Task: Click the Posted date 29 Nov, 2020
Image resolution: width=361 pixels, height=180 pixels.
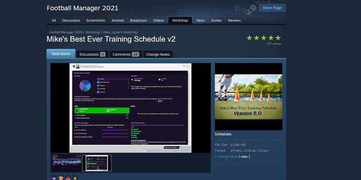Action: [x=249, y=151]
